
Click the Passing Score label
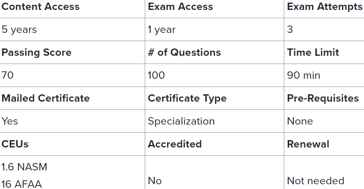[36, 53]
